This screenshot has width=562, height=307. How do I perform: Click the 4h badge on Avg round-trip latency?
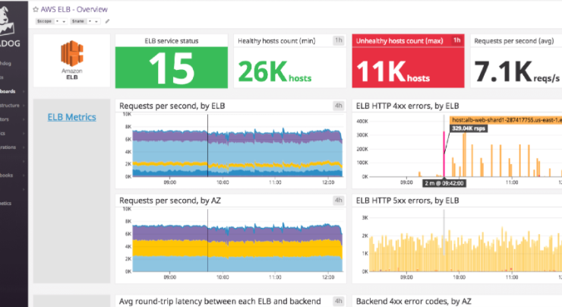pyautogui.click(x=339, y=301)
